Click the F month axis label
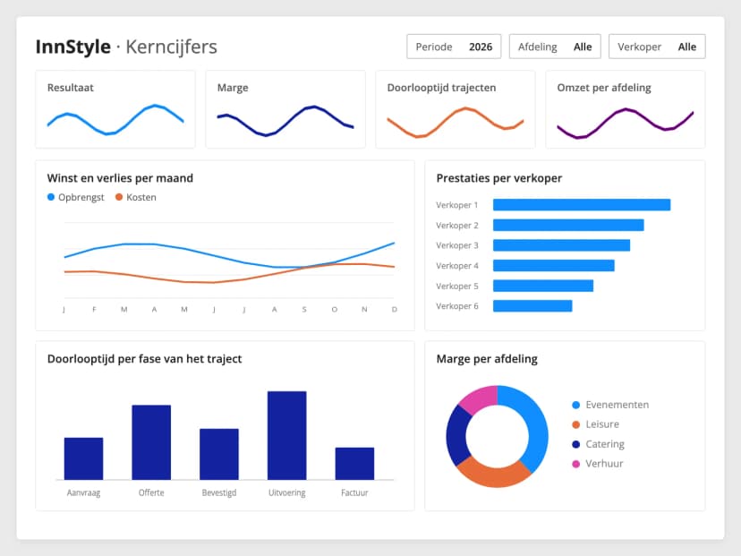This screenshot has height=556, width=741. pyautogui.click(x=94, y=309)
